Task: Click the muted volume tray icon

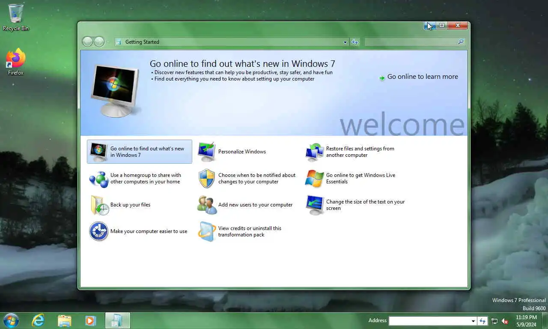Action: coord(505,321)
